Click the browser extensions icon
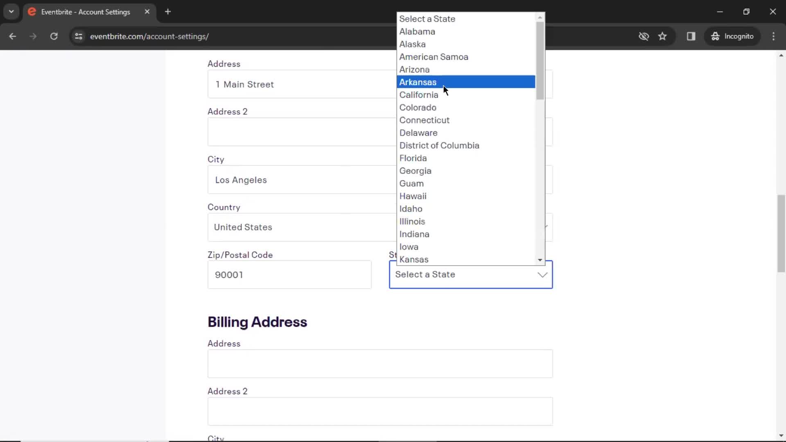This screenshot has height=442, width=786. [x=691, y=36]
